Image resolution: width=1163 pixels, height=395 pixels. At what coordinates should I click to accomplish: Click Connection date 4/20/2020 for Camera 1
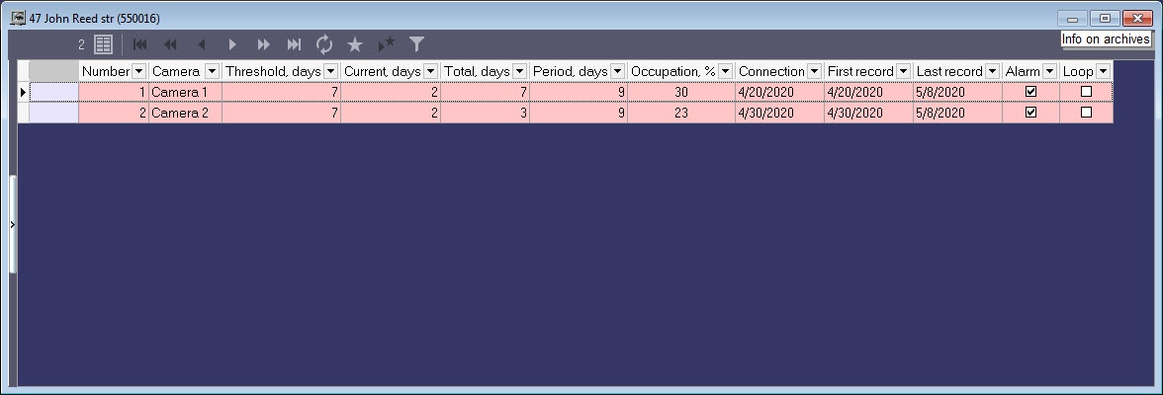779,92
